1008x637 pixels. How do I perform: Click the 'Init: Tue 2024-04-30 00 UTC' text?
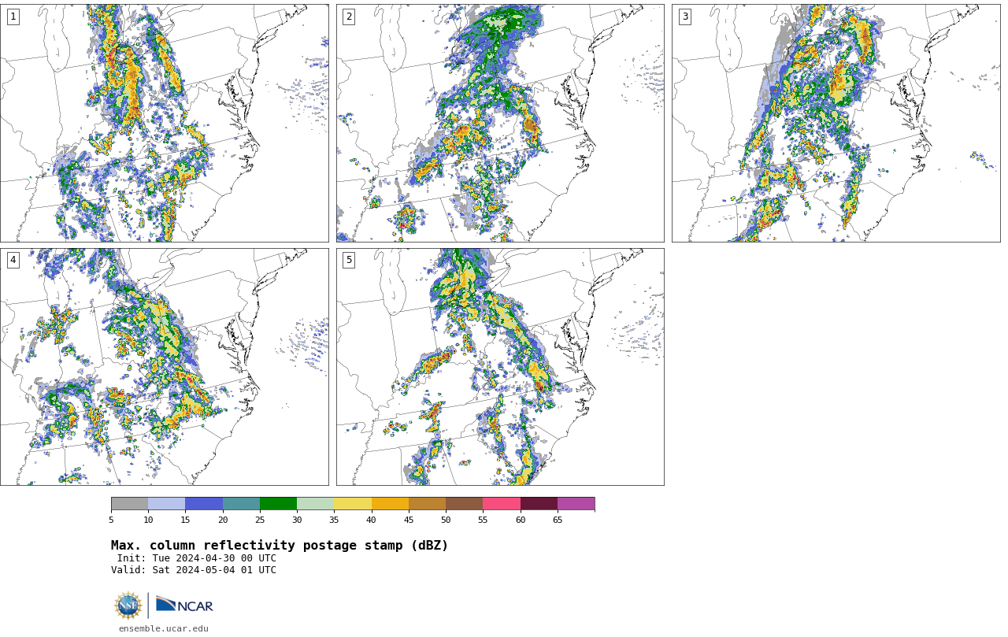(197, 558)
